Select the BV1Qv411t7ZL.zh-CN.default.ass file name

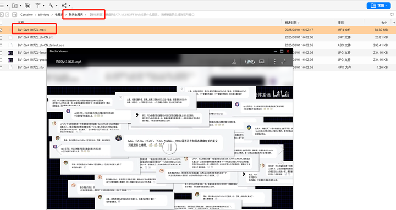click(x=41, y=45)
